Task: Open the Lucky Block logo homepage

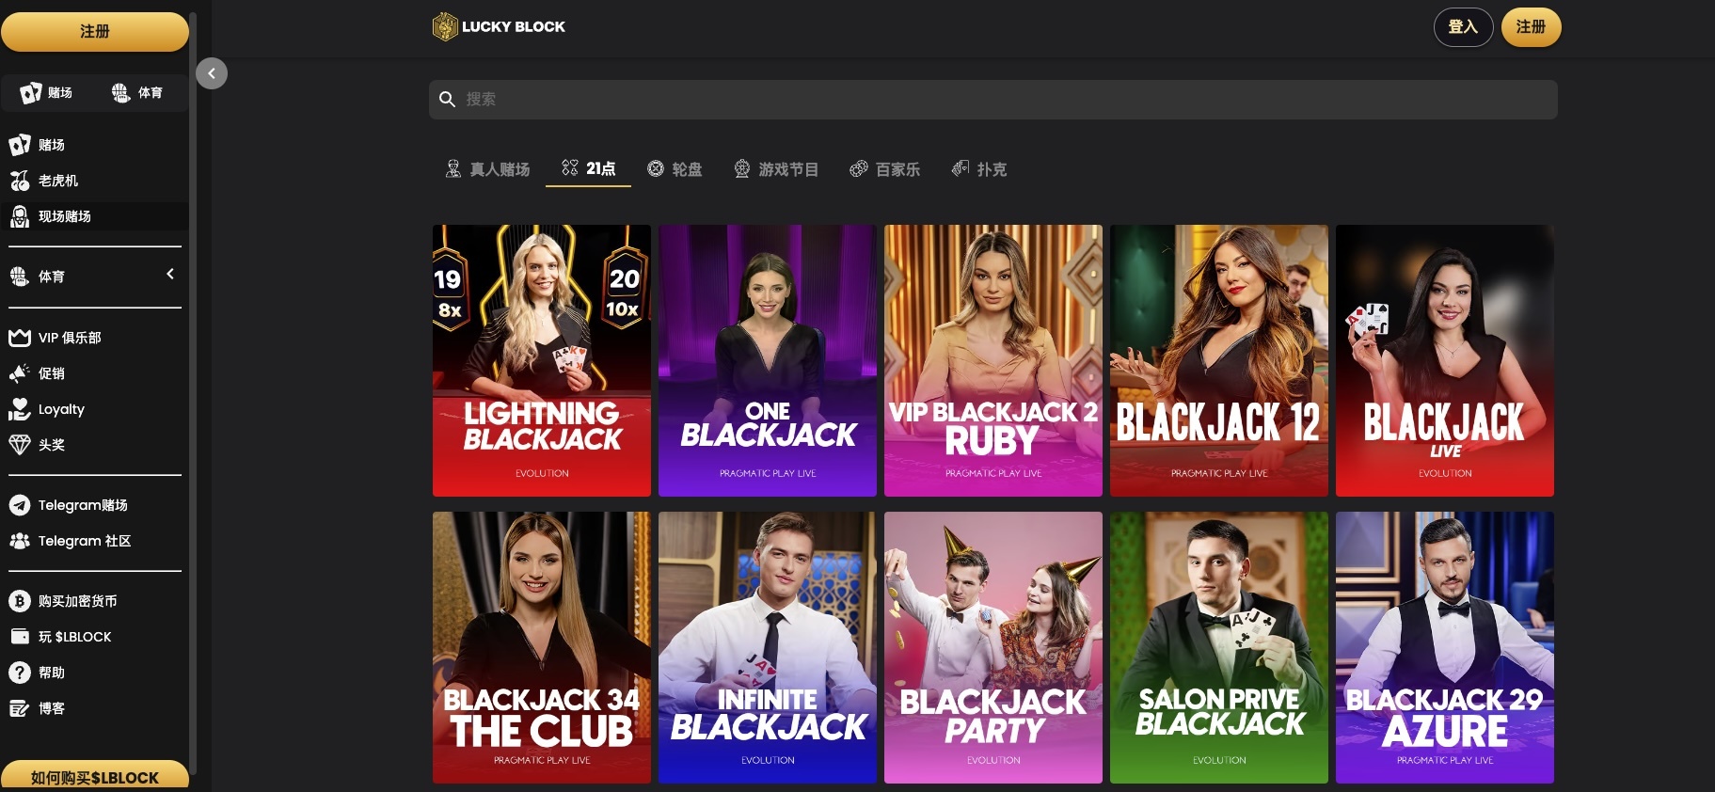Action: coord(499,26)
